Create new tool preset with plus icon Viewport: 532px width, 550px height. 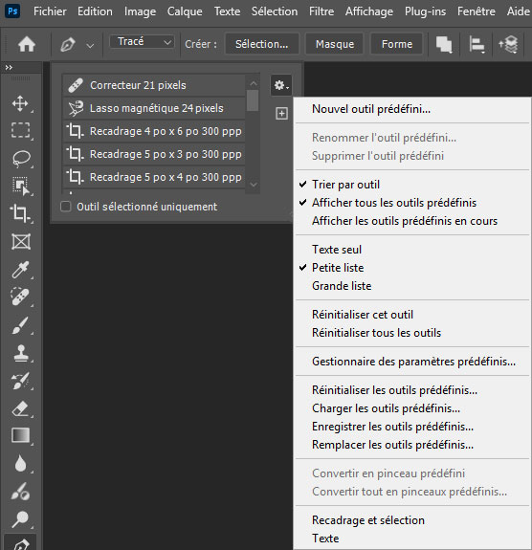coord(281,113)
